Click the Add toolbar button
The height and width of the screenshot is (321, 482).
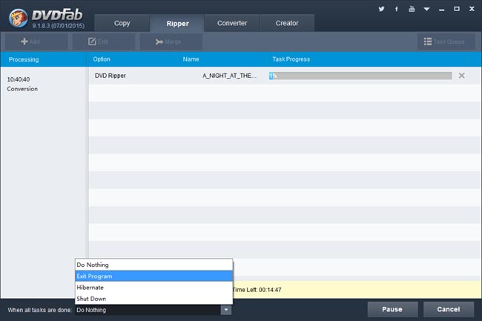[36, 42]
